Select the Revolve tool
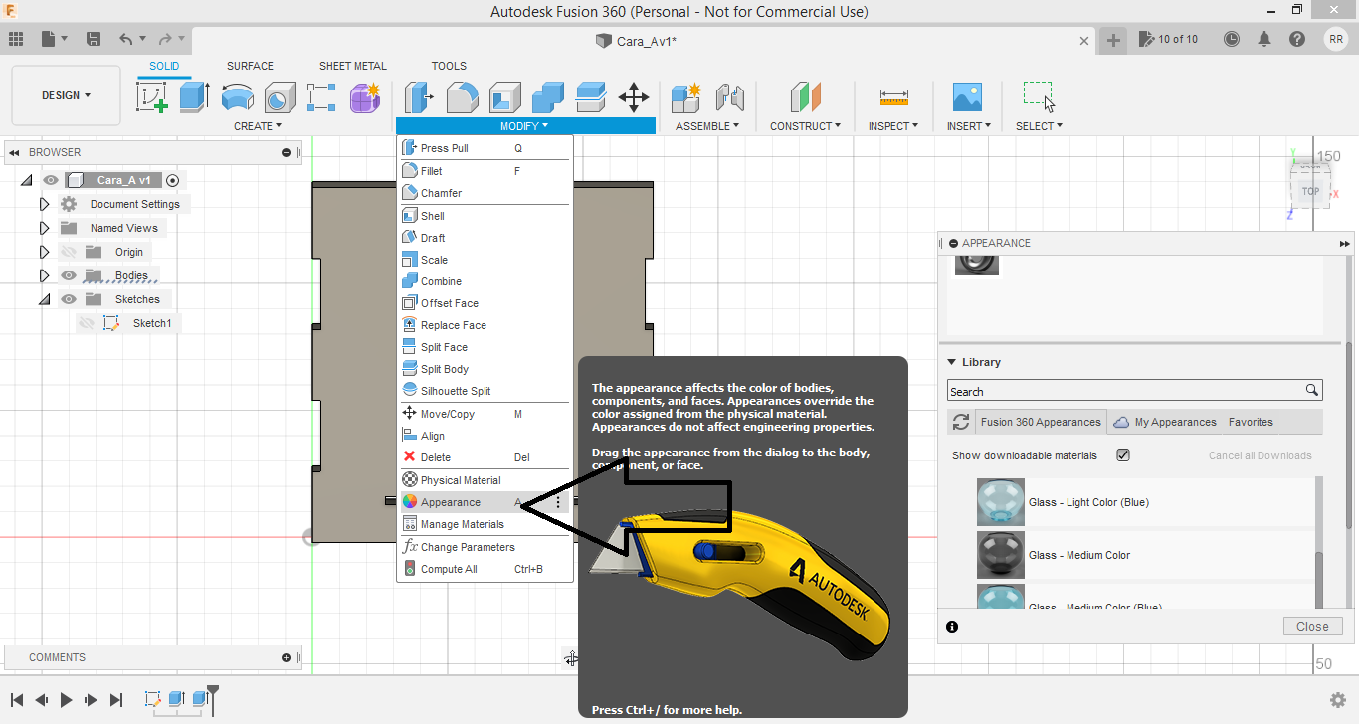This screenshot has width=1359, height=724. tap(237, 97)
